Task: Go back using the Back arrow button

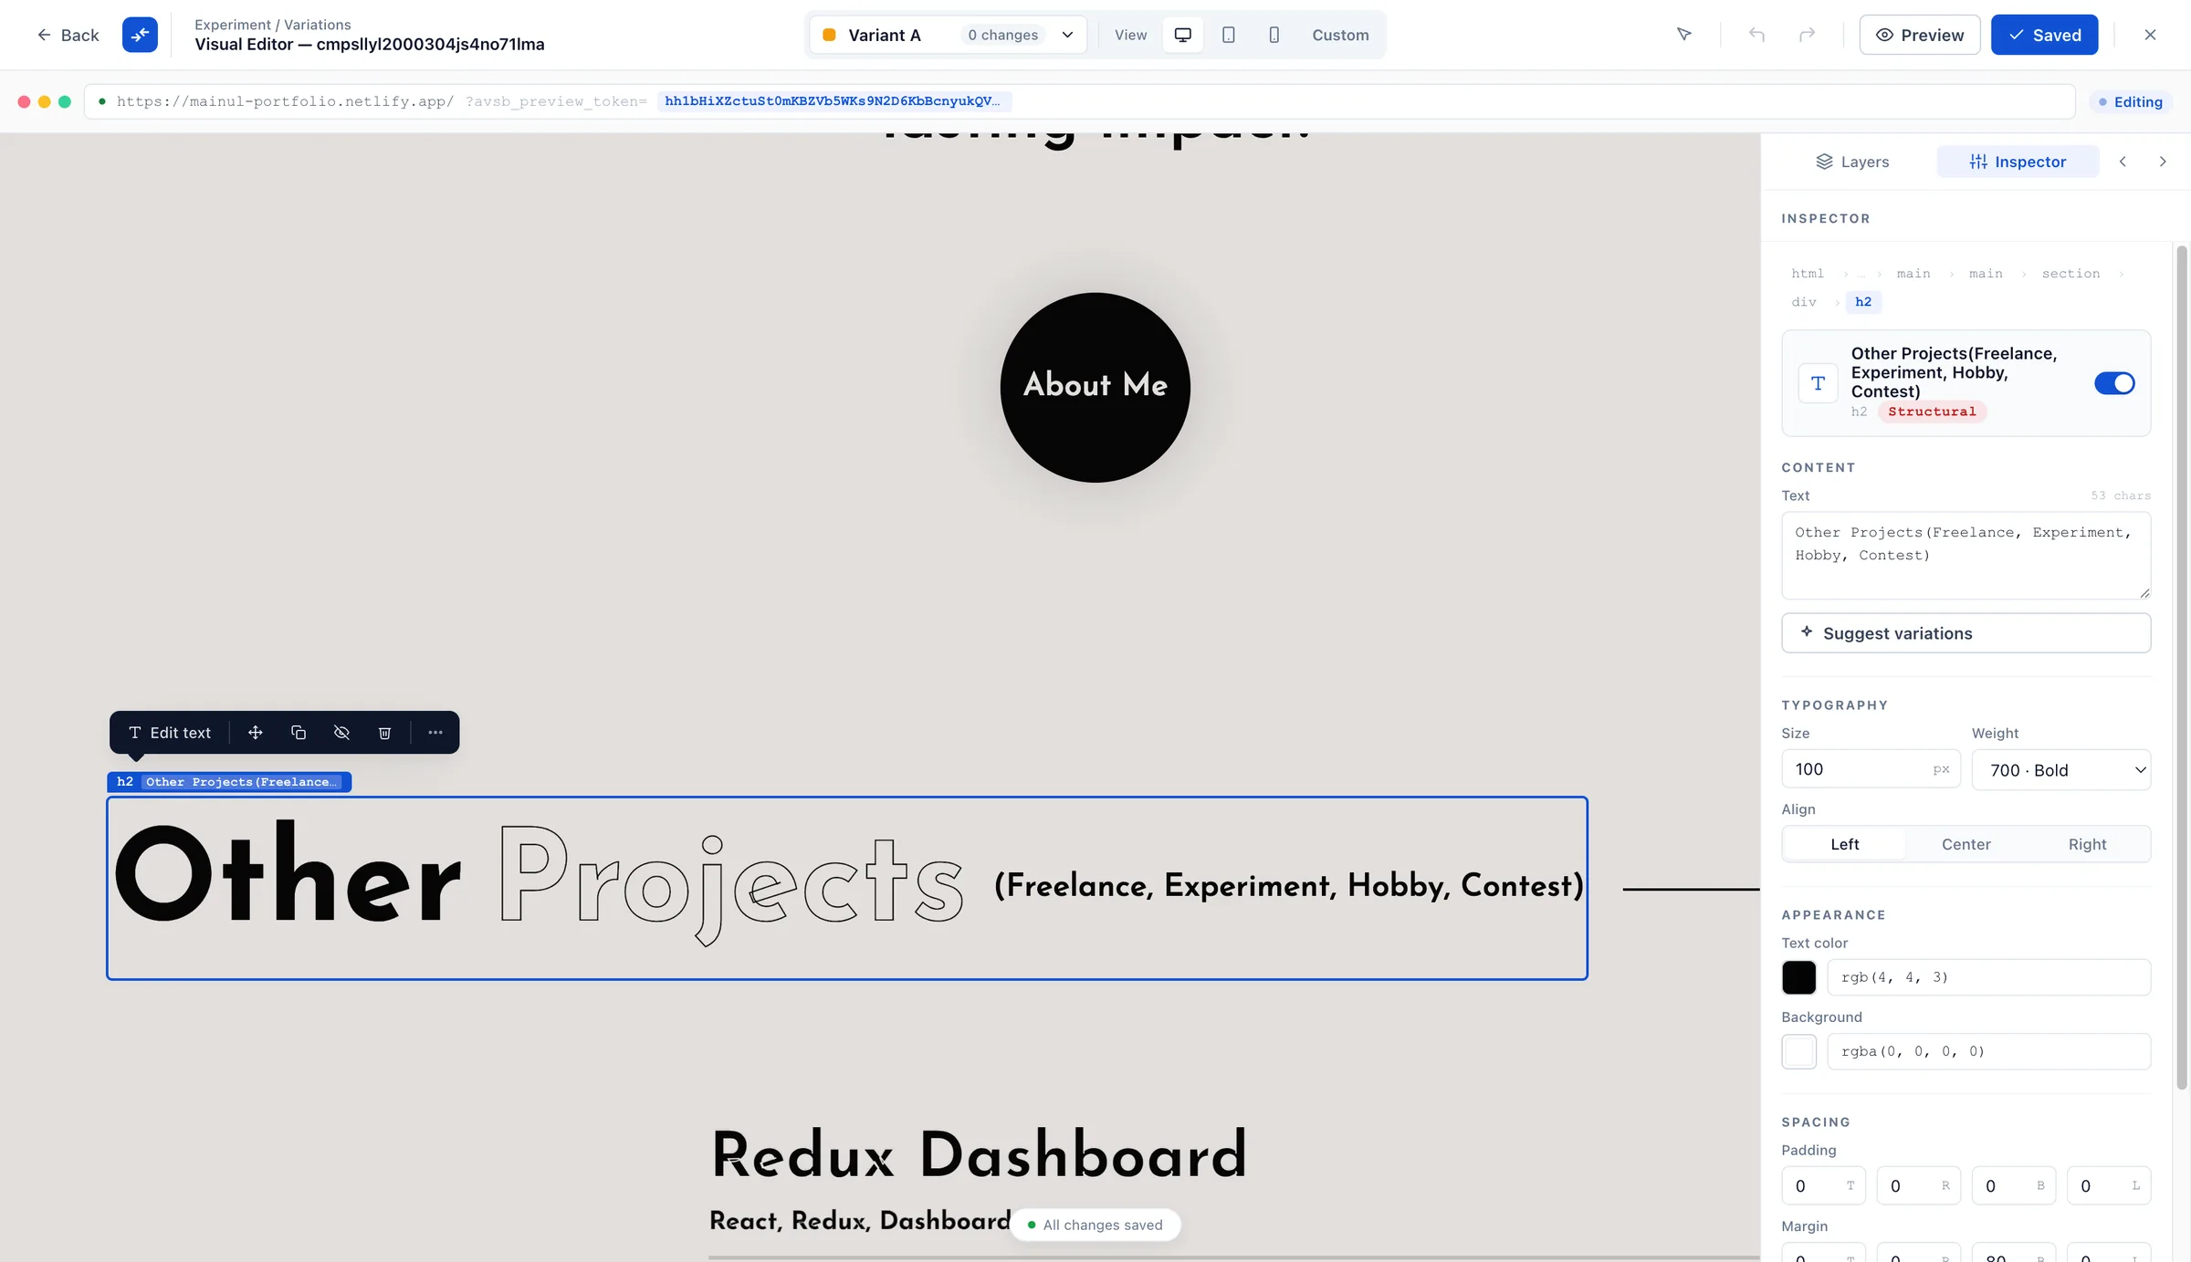Action: point(68,35)
